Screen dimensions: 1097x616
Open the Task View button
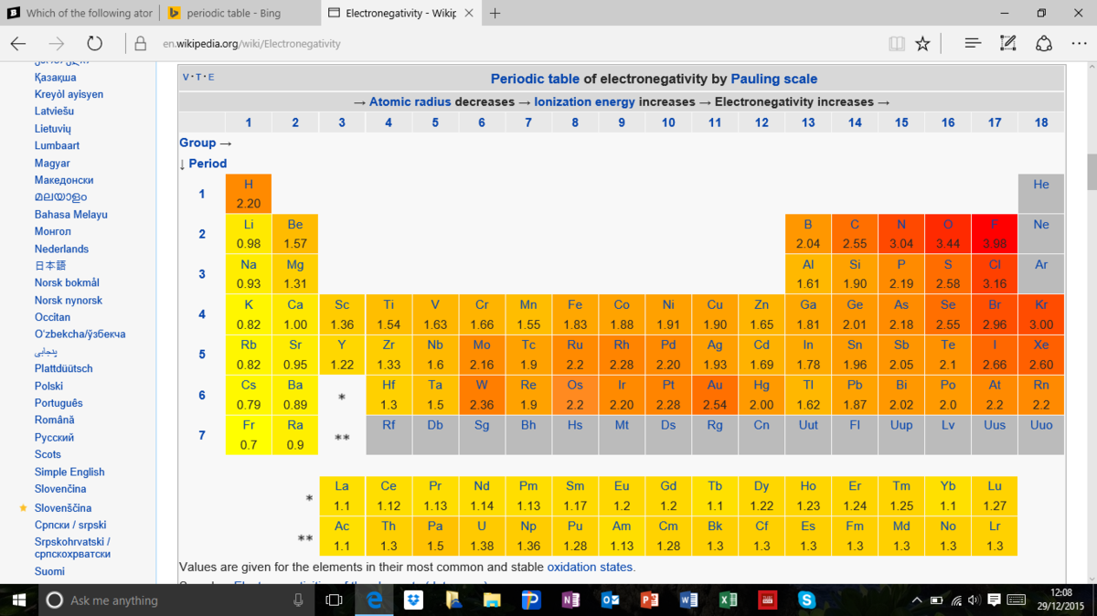(x=335, y=600)
